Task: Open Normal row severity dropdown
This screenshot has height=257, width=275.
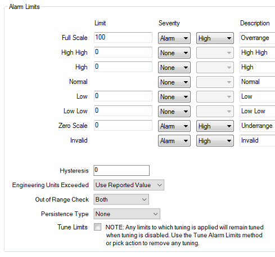Action: (174, 82)
